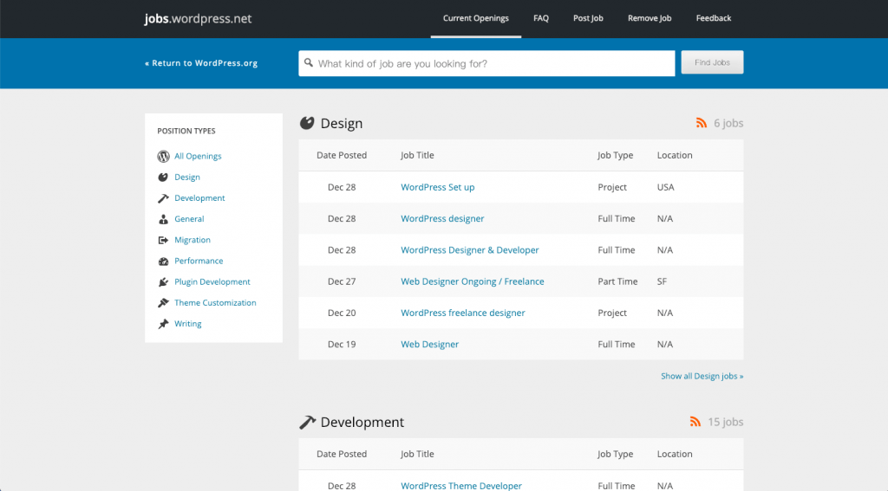Click the 'Part Time' job type cell
This screenshot has height=491, width=888.
point(617,281)
